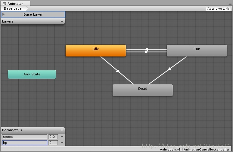The height and width of the screenshot is (152, 233).
Task: Select the Idle to Run transition arrow
Action: pos(146,52)
